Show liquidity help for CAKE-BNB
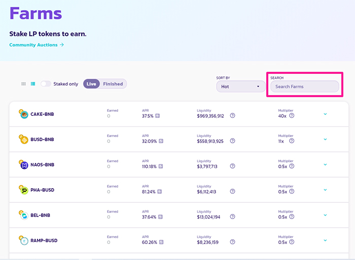355x260 pixels. pyautogui.click(x=232, y=116)
